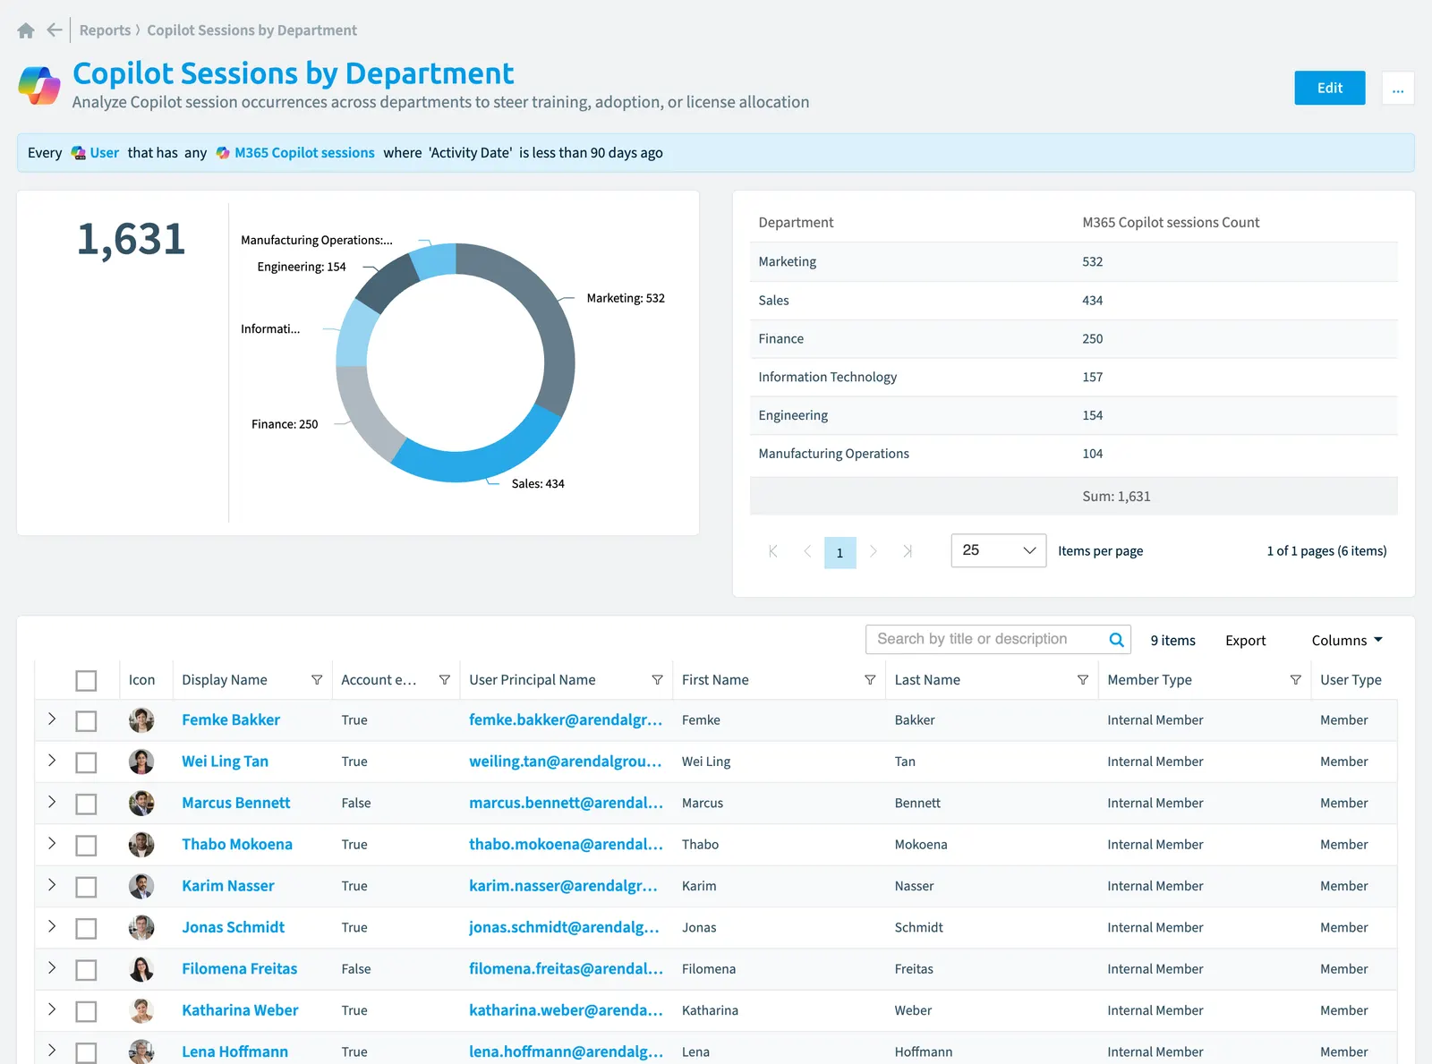This screenshot has width=1432, height=1064.
Task: Open First Name column filter
Action: coord(870,680)
